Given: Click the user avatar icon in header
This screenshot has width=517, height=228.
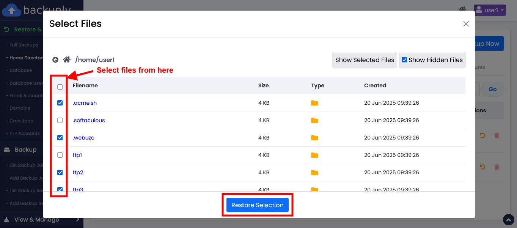Looking at the screenshot, I should pos(479,10).
